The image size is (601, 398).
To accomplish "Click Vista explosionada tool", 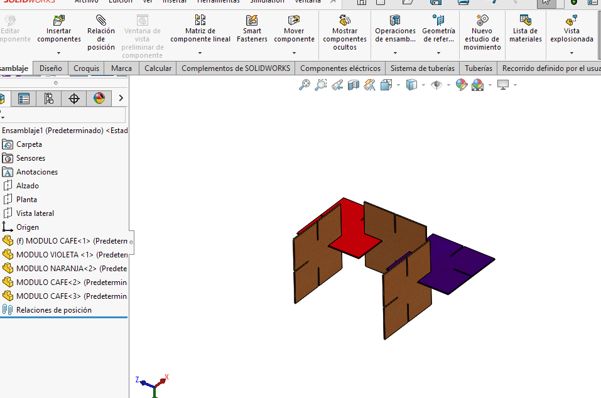I will (x=571, y=29).
